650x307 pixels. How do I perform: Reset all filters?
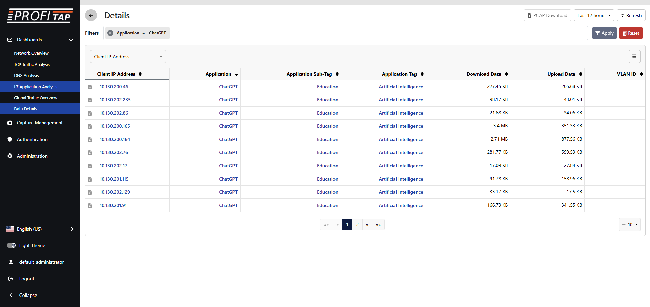pos(631,33)
